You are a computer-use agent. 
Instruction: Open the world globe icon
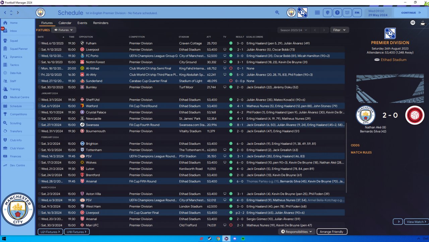[x=327, y=13]
